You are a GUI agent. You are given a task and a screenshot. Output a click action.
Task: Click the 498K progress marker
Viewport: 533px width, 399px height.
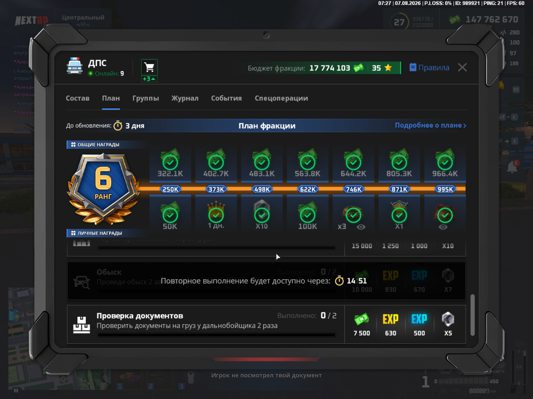pos(262,189)
